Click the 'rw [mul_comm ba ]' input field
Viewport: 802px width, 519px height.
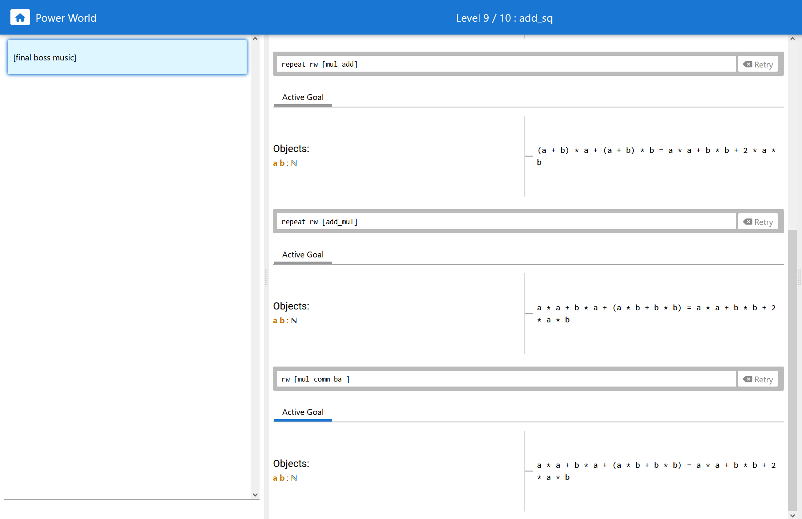[x=506, y=379]
